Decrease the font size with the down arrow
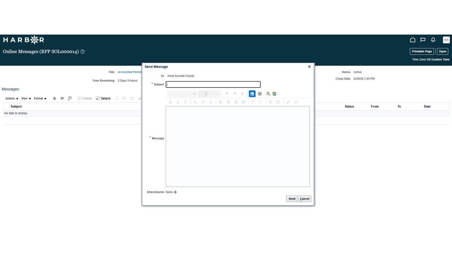 pos(217,93)
